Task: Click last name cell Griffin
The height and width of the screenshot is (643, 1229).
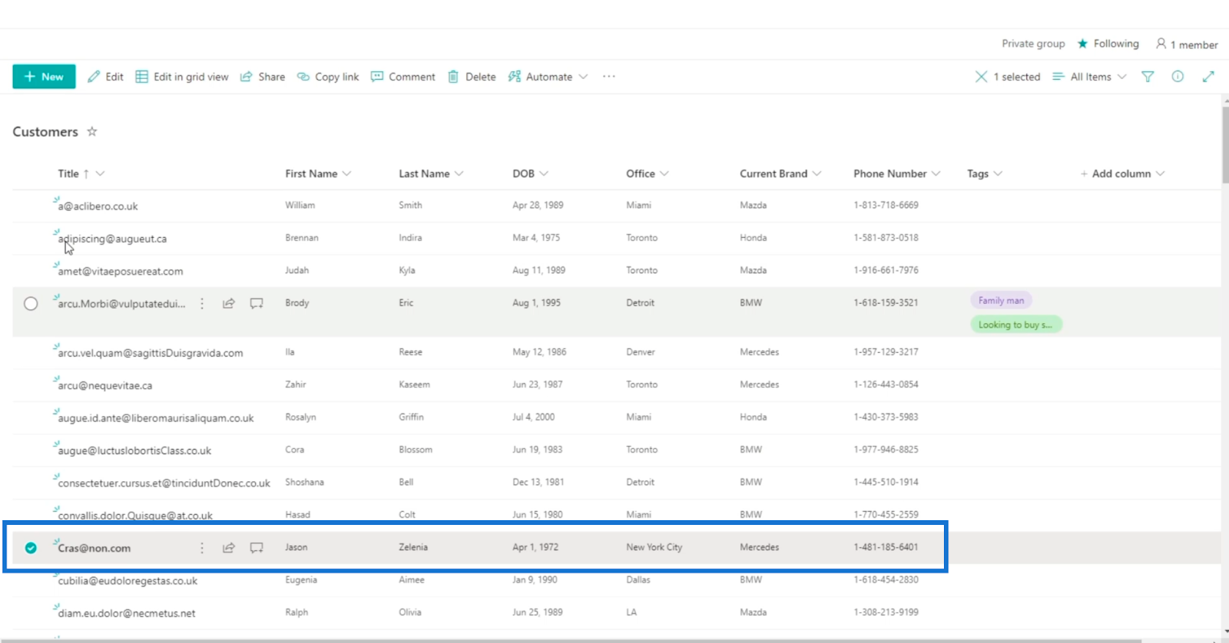Action: coord(411,417)
